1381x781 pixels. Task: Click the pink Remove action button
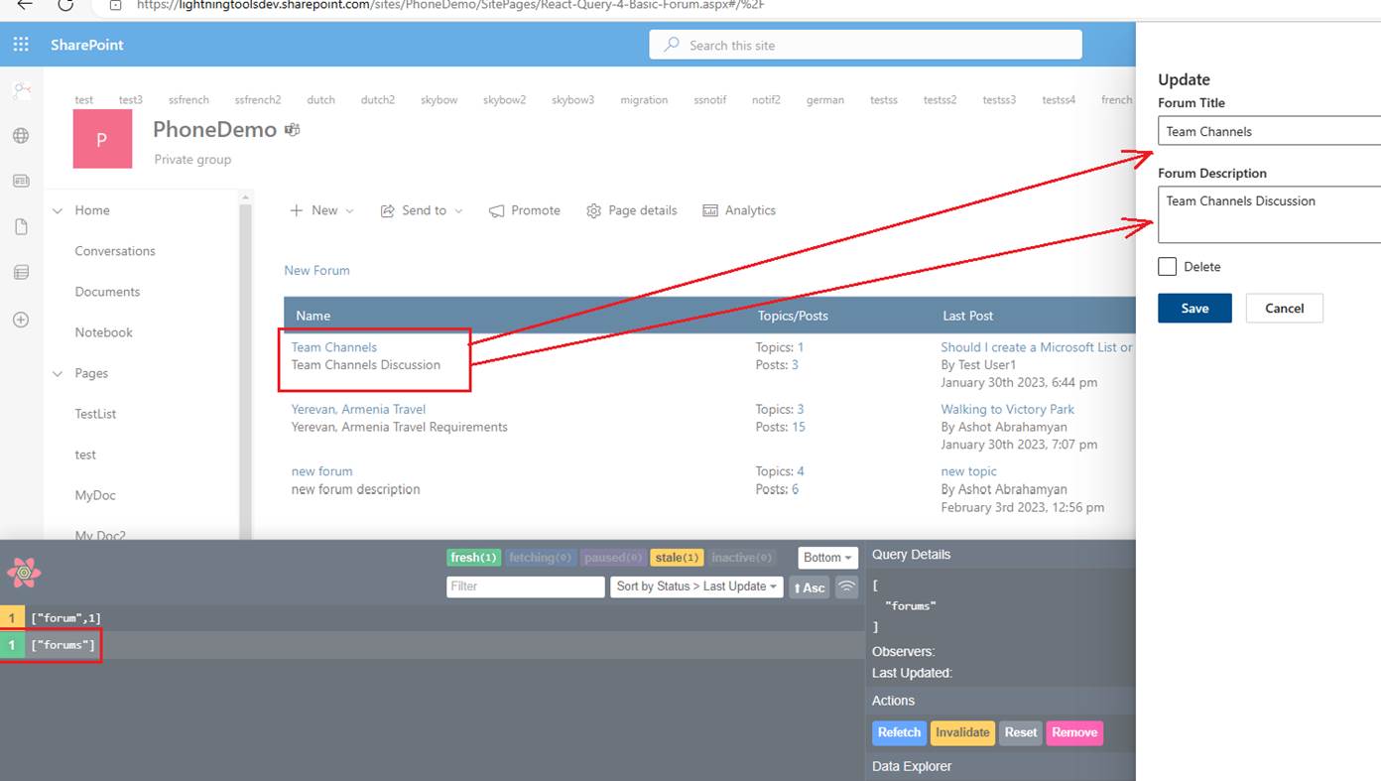coord(1074,732)
